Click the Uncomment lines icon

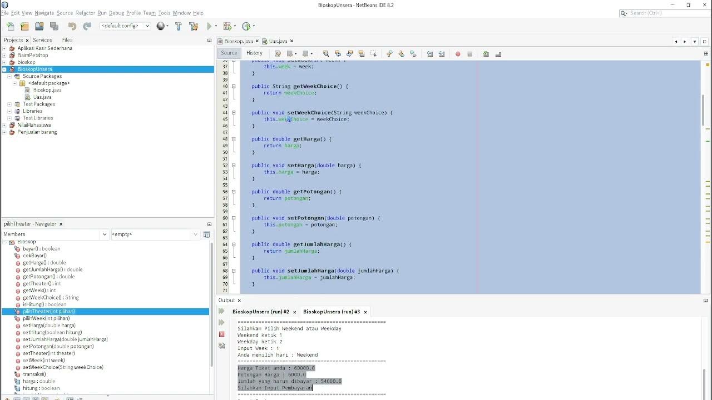pos(498,54)
